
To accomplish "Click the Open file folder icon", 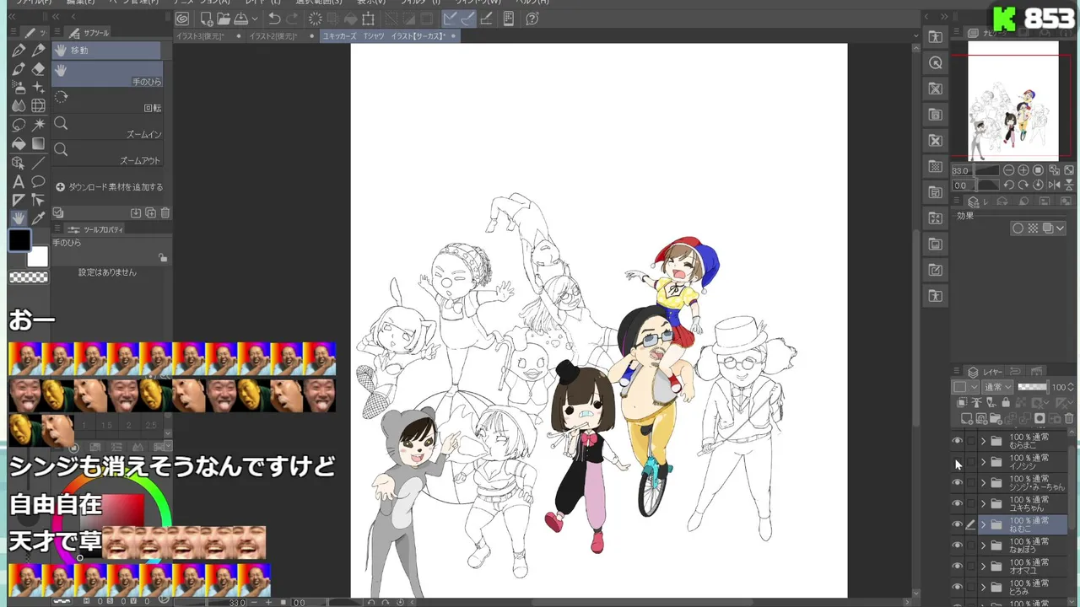I will click(x=224, y=19).
